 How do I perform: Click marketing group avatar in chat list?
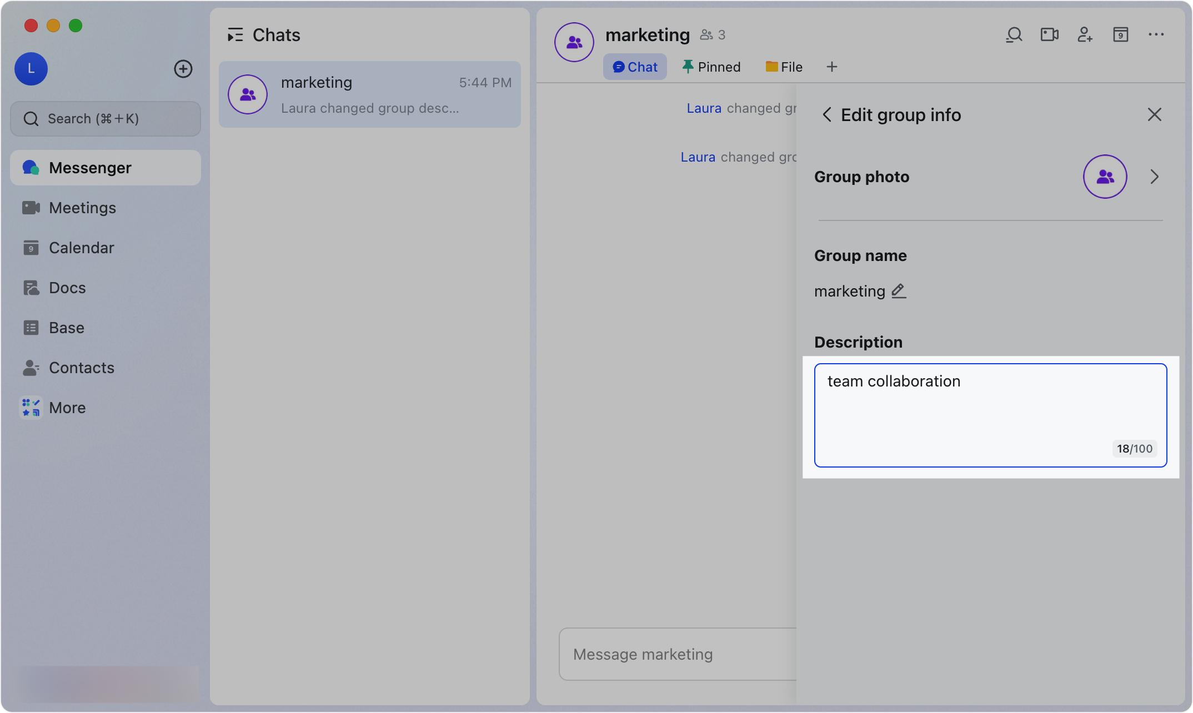(x=248, y=94)
